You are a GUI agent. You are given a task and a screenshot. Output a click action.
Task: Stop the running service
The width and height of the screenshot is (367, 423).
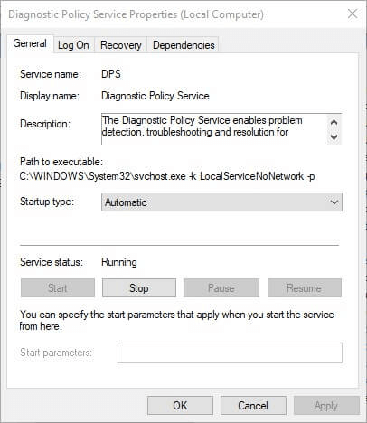[139, 288]
